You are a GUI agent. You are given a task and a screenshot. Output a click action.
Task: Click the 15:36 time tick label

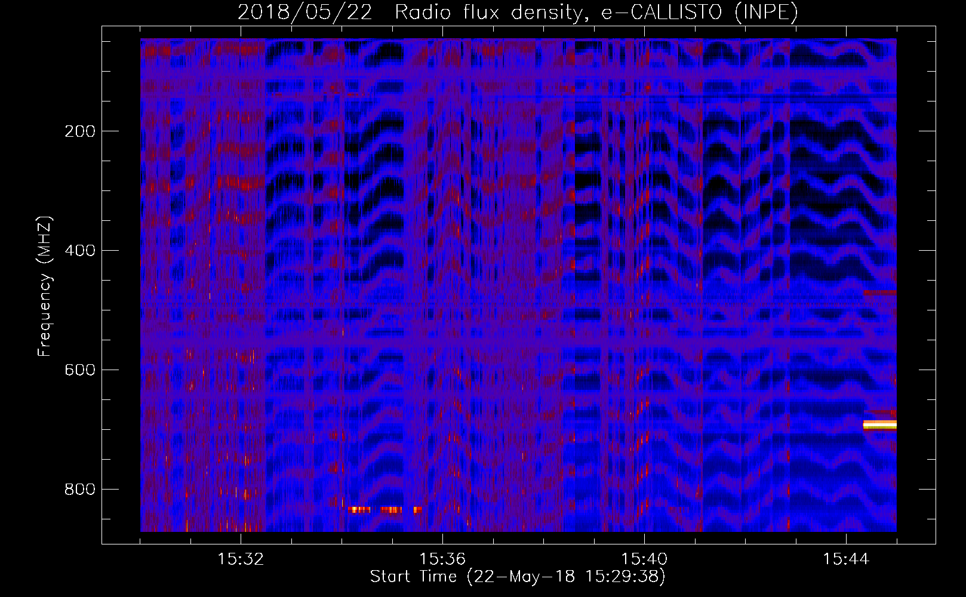coord(442,559)
